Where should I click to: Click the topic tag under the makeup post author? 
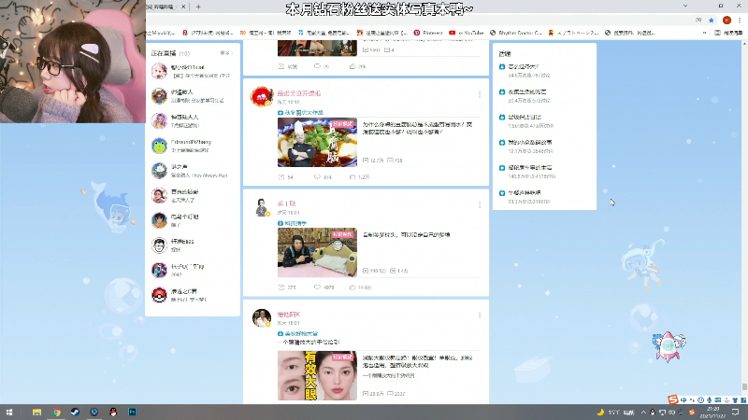click(x=298, y=334)
